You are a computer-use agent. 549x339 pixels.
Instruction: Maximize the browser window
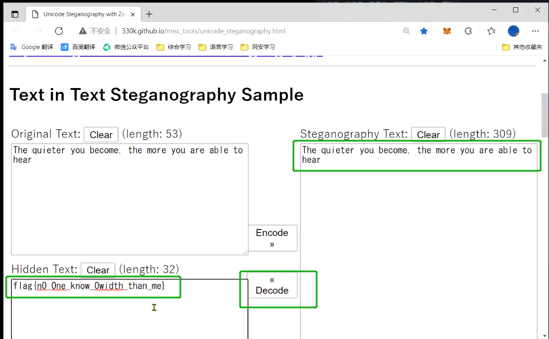pos(515,10)
